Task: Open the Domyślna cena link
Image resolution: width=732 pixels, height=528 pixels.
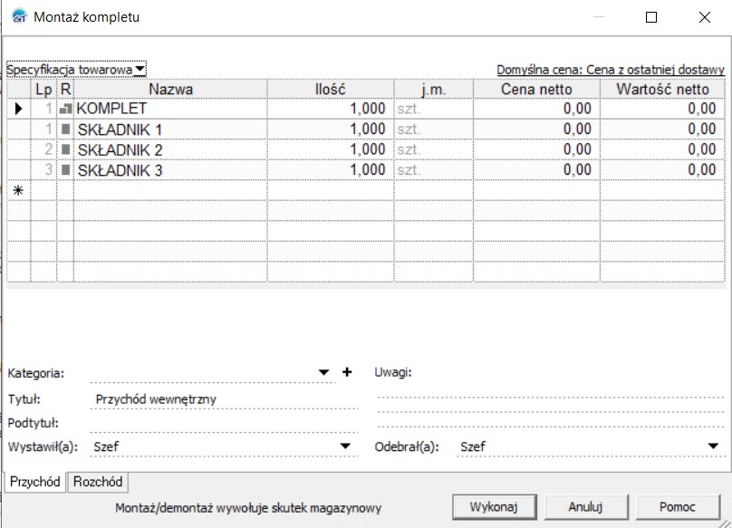Action: 611,70
